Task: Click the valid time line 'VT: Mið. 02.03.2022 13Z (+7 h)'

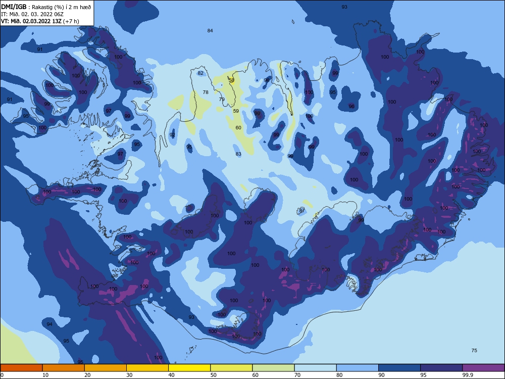Action: tap(40, 21)
